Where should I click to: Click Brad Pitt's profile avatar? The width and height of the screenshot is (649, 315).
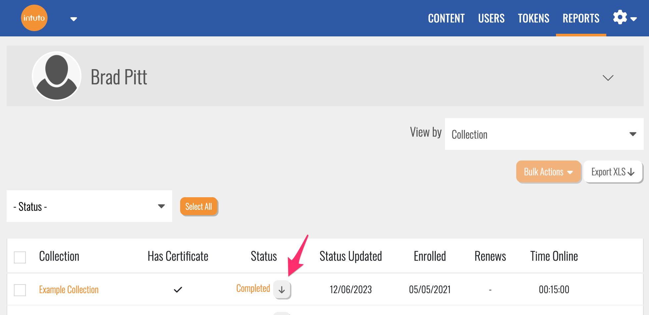click(x=57, y=76)
